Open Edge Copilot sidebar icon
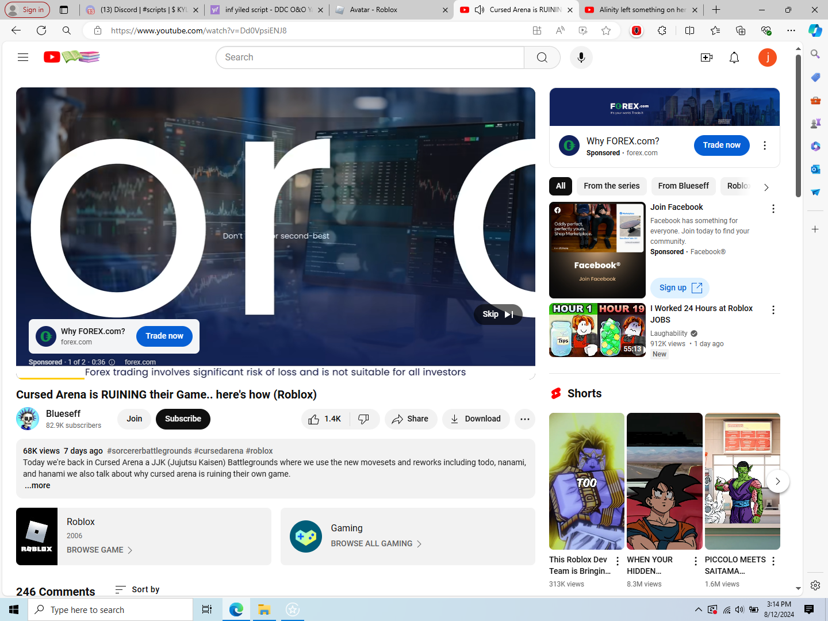 pyautogui.click(x=815, y=30)
